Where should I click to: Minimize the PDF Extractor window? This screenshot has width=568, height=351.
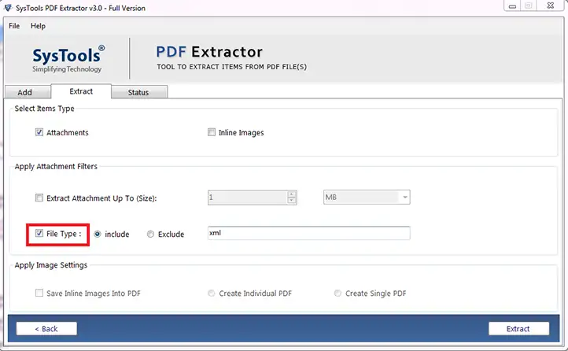point(512,6)
